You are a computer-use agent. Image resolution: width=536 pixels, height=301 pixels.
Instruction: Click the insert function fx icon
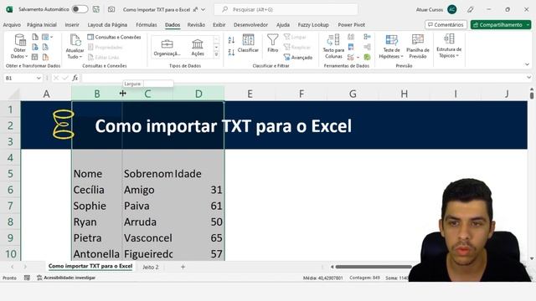[75, 78]
